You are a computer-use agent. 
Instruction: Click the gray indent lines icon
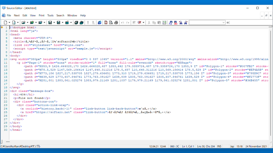134,23
